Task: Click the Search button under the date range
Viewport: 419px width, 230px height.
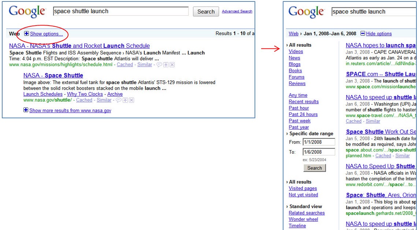Action: 315,168
